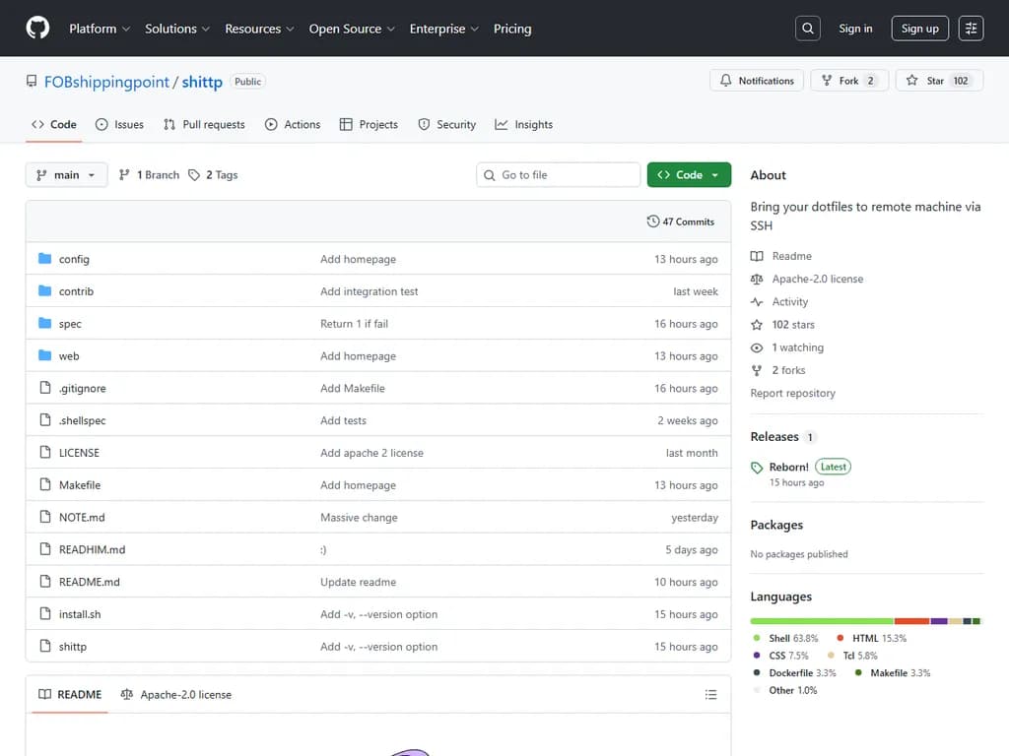Star the shittp repository
This screenshot has height=756, width=1009.
[x=936, y=81]
